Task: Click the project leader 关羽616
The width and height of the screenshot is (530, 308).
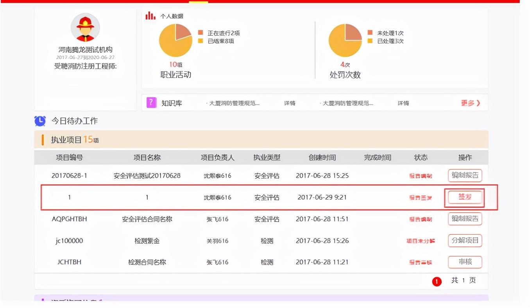Action: 217,241
